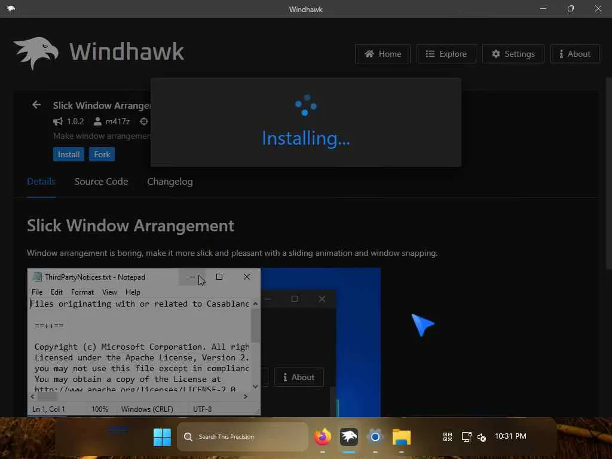612x459 pixels.
Task: Click the Install button for the mod
Action: (x=69, y=154)
